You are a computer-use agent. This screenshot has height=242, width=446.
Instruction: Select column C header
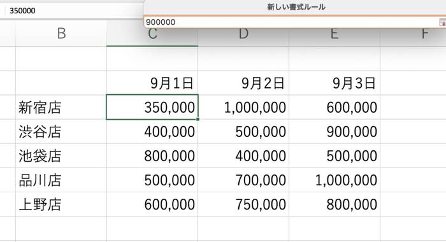point(152,34)
